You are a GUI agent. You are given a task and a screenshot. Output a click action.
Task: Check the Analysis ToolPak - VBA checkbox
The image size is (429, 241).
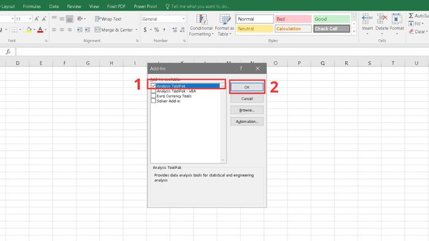153,91
